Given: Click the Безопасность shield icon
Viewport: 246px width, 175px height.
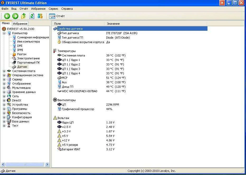Looking at the screenshot, I should pos(9,113).
